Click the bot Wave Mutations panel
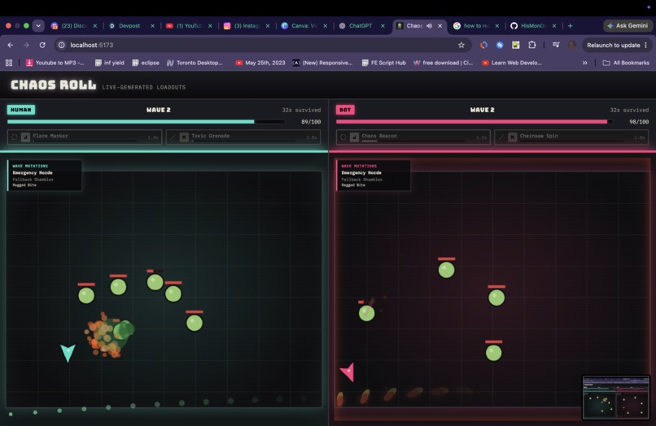This screenshot has width=656, height=426. [x=374, y=175]
